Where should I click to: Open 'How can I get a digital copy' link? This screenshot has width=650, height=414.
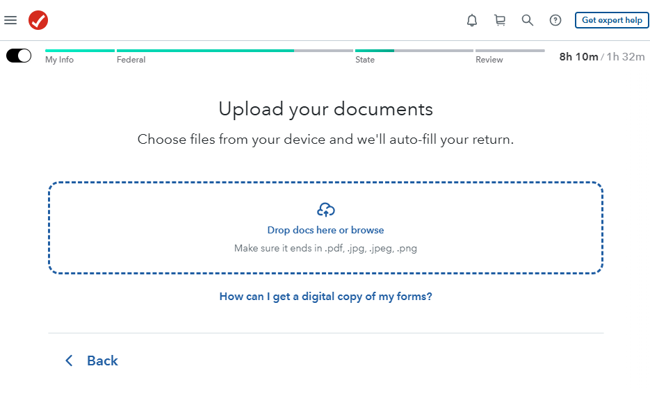pyautogui.click(x=325, y=297)
